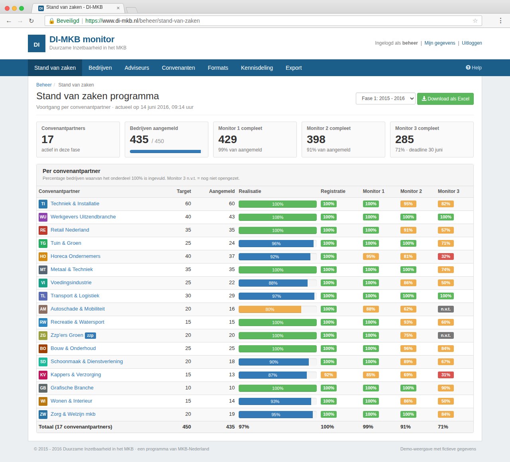Viewport: 510px width, 462px height.
Task: Click the 92% Registratie badge for Kappers & Verzorging
Action: click(x=329, y=375)
